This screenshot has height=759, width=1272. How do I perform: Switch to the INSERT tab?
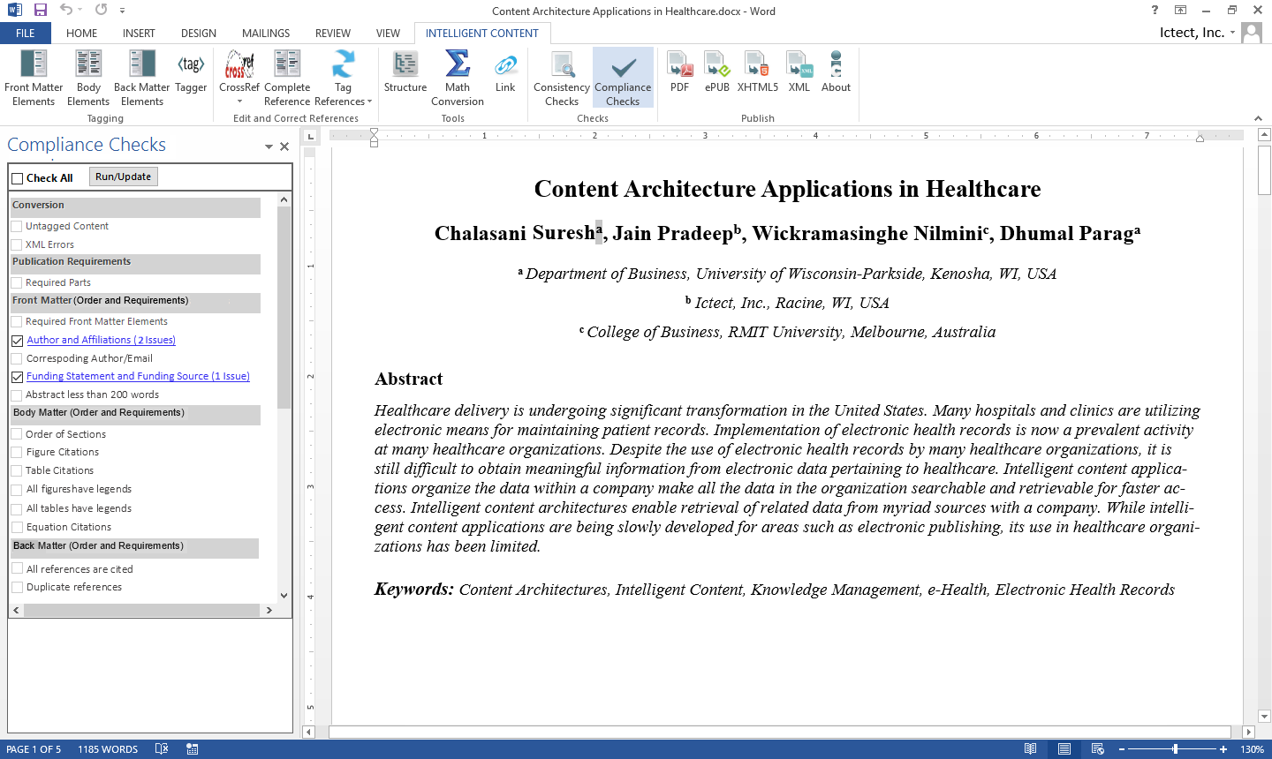139,34
